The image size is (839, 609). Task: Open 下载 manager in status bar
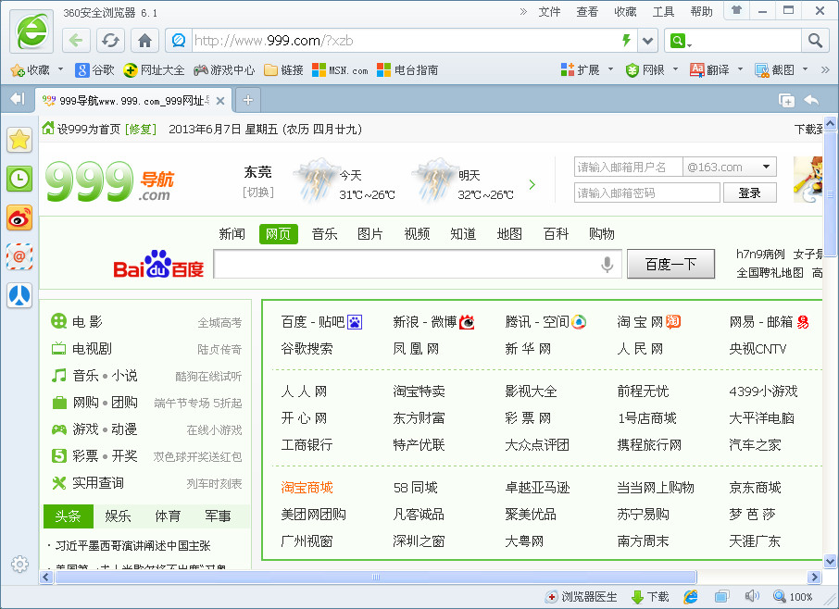click(x=650, y=597)
